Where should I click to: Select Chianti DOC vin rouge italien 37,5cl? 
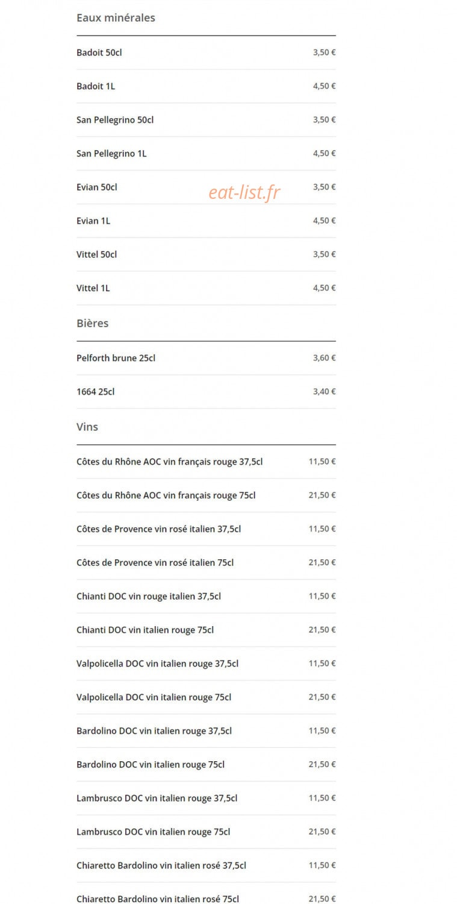pyautogui.click(x=206, y=597)
